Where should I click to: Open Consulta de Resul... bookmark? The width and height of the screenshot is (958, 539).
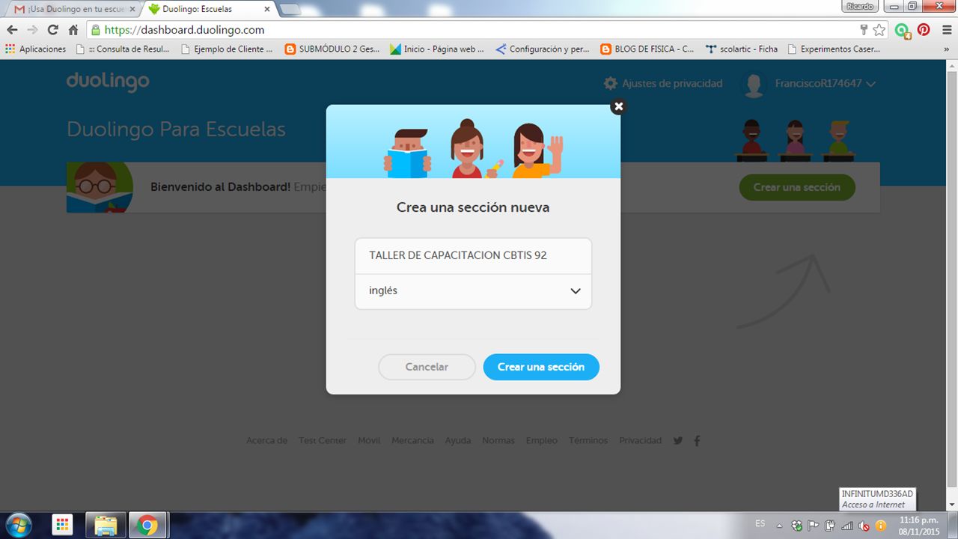click(x=123, y=49)
